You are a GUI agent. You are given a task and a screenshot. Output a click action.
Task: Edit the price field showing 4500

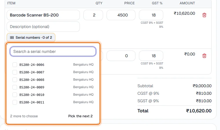(121, 15)
